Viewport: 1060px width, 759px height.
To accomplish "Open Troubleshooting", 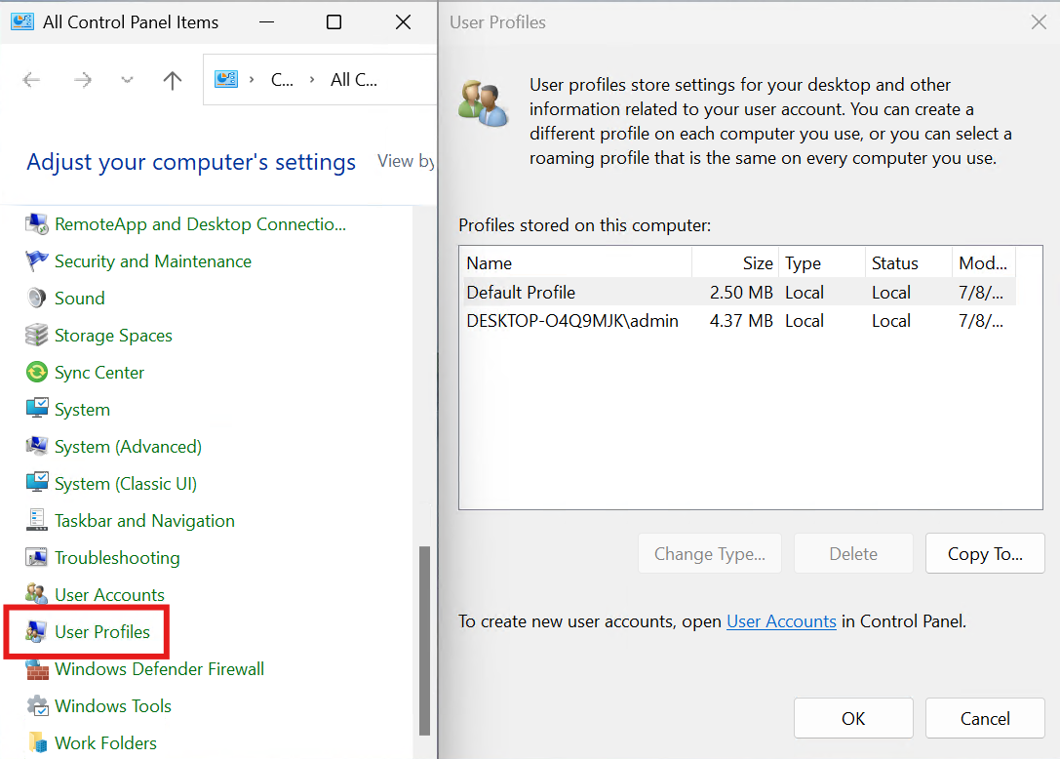I will [117, 557].
